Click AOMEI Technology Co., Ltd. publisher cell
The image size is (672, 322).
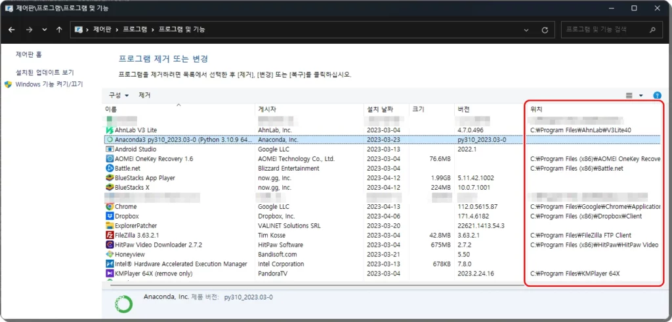point(296,158)
